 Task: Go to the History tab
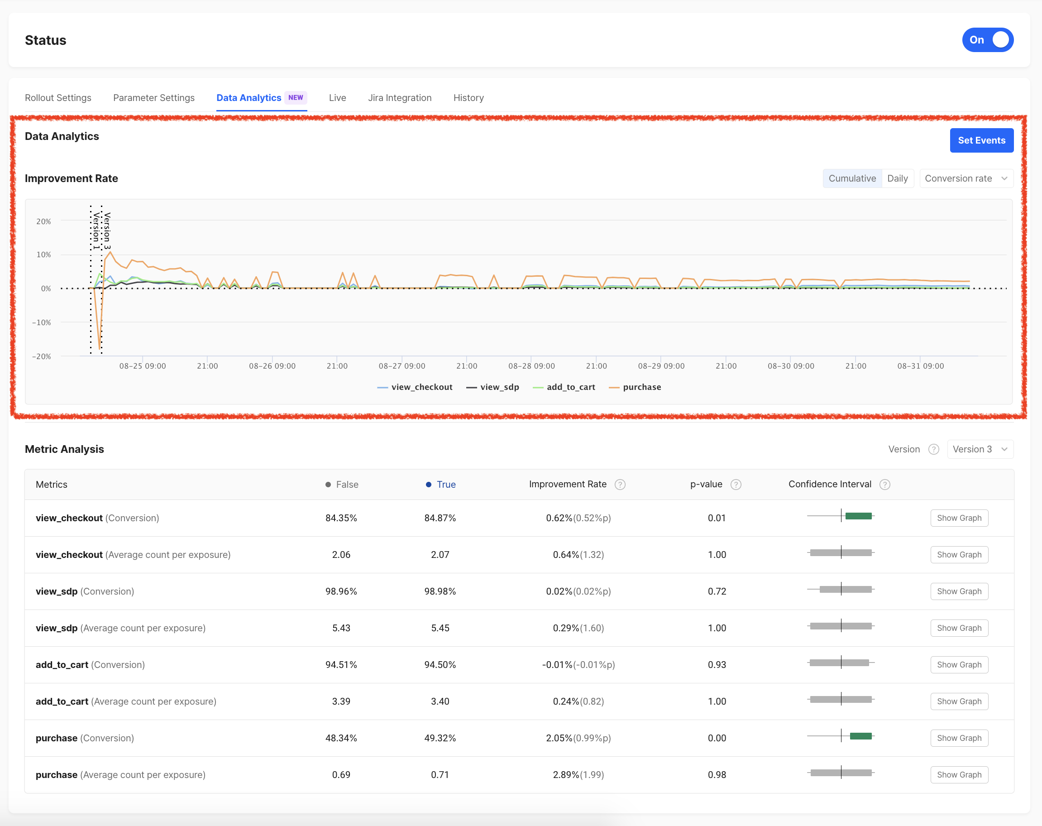[468, 98]
